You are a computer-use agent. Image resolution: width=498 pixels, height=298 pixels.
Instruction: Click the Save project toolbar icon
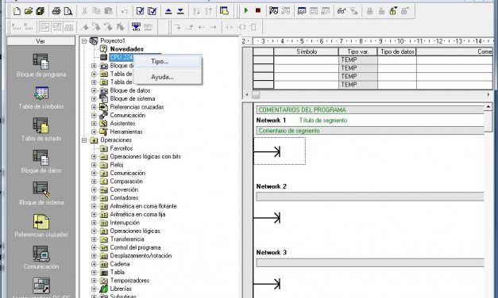click(40, 11)
